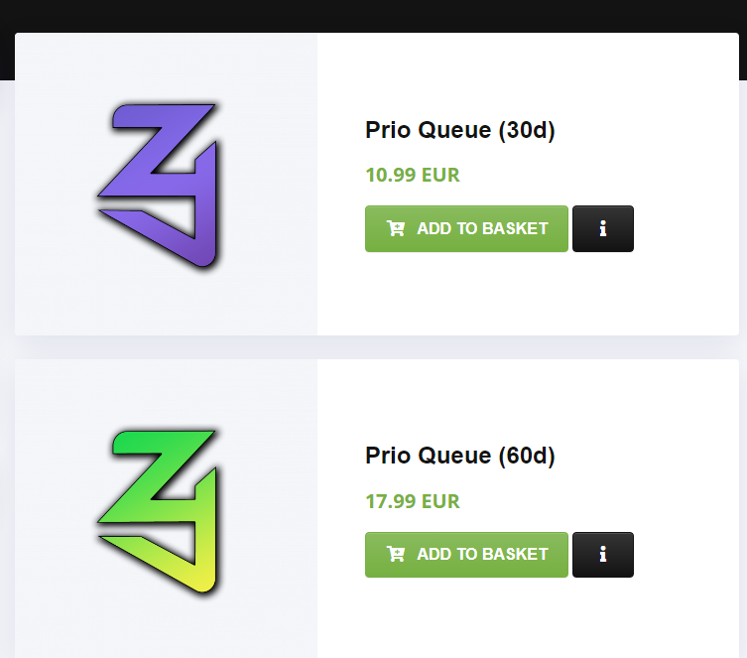Click the gray gap between product cards
Viewport: 747px width, 658px height.
pos(373,347)
